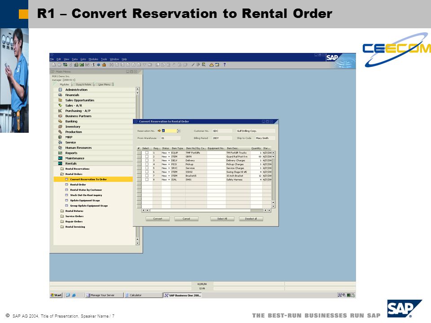Tick Select checkbox for Pickup Charges row
431x323 pixels.
pos(147,164)
